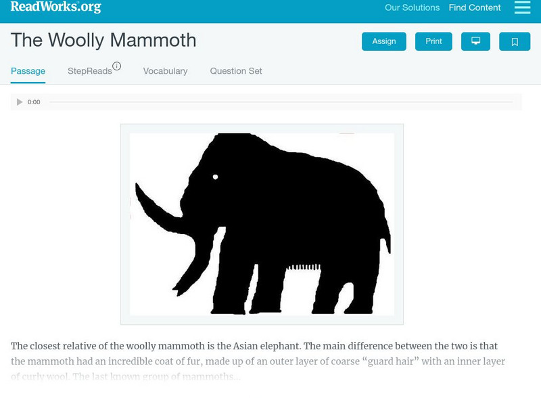541x398 pixels.
Task: Play the passage audio
Action: pyautogui.click(x=20, y=102)
